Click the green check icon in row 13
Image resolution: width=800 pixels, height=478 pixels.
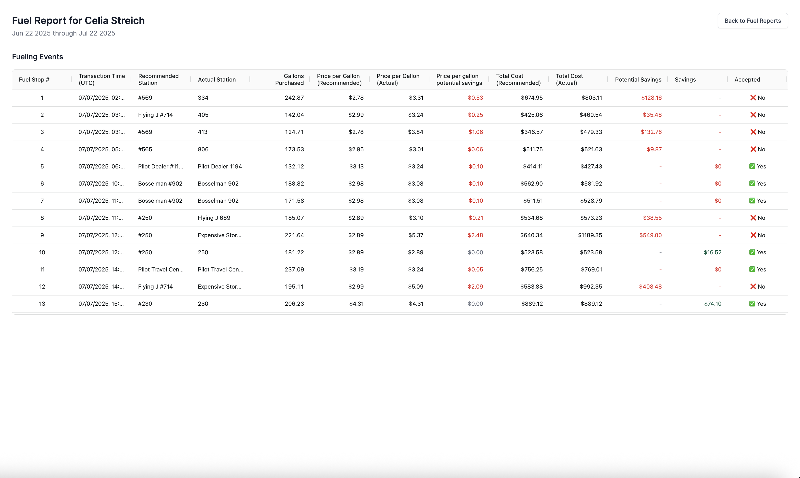click(x=752, y=303)
